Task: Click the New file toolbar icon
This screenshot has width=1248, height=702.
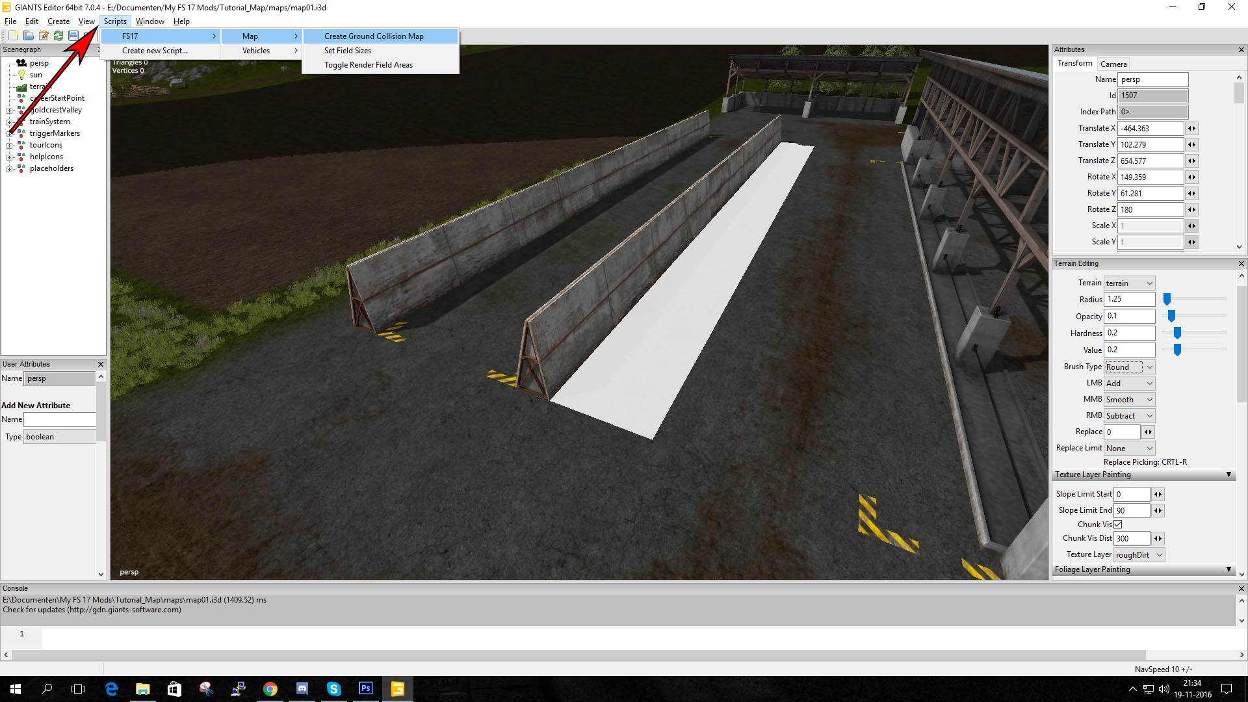Action: pos(13,36)
